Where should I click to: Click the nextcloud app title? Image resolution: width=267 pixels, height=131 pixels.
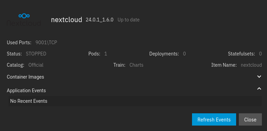(66, 20)
